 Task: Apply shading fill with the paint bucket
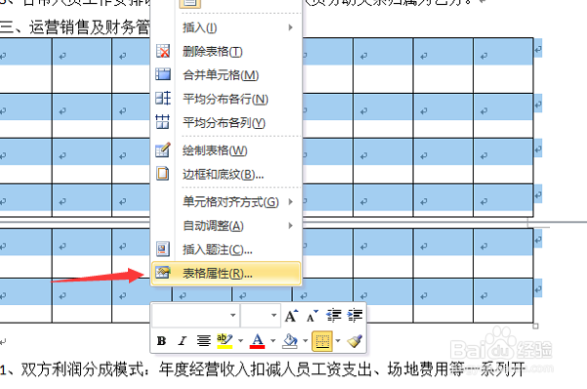point(290,341)
